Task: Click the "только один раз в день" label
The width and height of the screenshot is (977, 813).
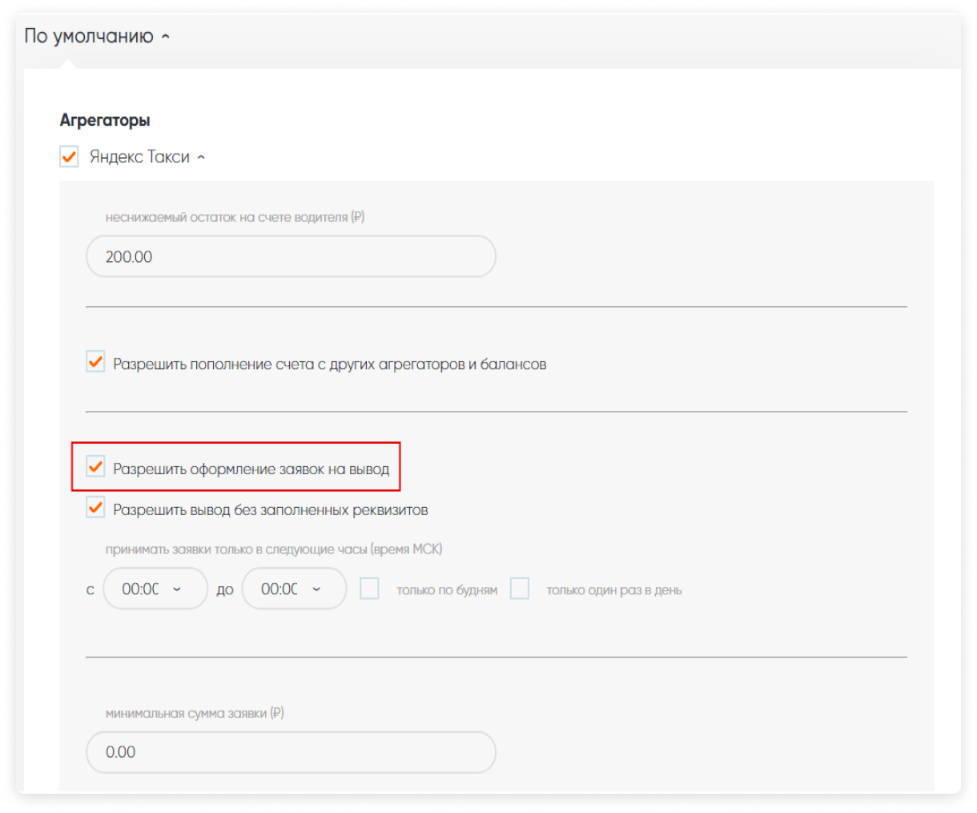Action: tap(613, 590)
